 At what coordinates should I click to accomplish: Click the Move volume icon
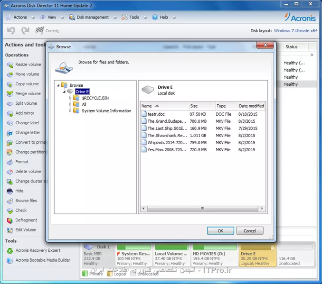(9, 74)
